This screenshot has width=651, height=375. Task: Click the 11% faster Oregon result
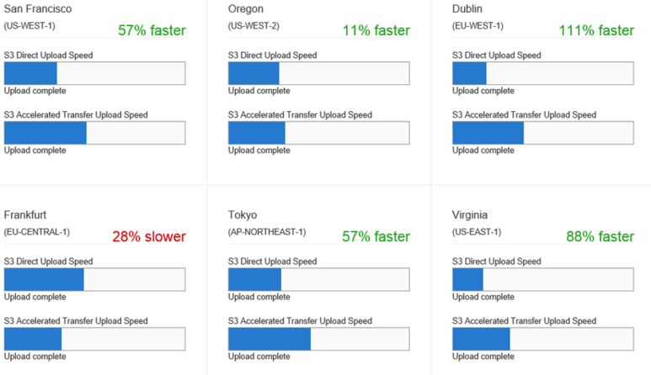point(376,30)
